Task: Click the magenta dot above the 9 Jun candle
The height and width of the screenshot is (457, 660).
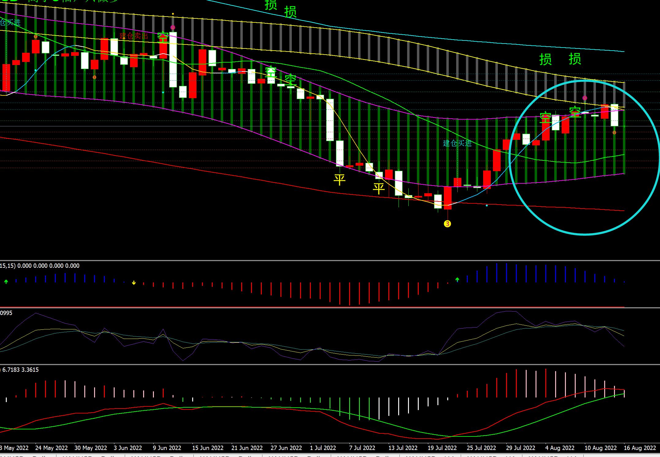Action: (x=173, y=28)
